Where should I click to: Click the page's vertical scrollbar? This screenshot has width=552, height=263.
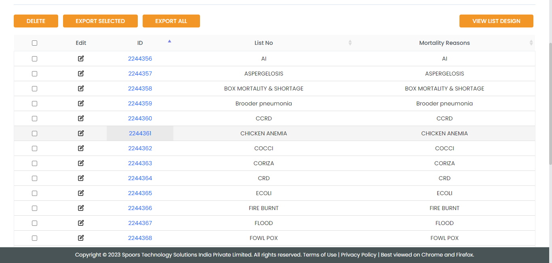tap(550, 101)
